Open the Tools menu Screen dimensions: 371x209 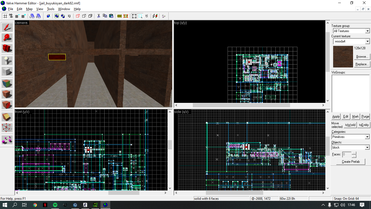click(x=51, y=9)
